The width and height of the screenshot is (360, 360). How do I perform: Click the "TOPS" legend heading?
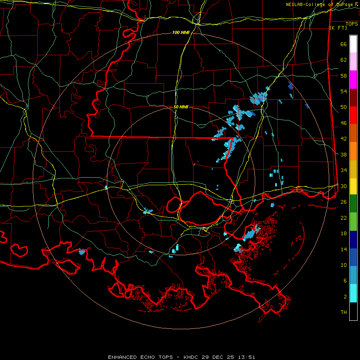[x=352, y=24]
